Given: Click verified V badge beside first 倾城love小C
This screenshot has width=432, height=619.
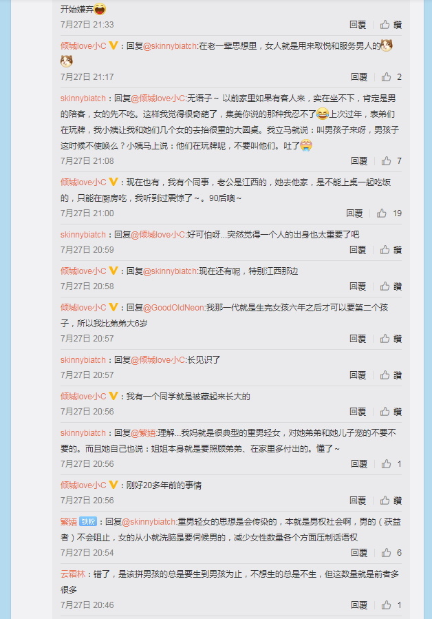Looking at the screenshot, I should (114, 46).
